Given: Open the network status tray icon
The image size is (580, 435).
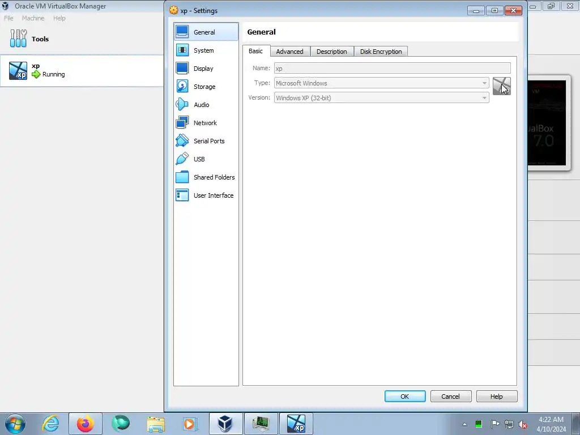Looking at the screenshot, I should [x=509, y=424].
